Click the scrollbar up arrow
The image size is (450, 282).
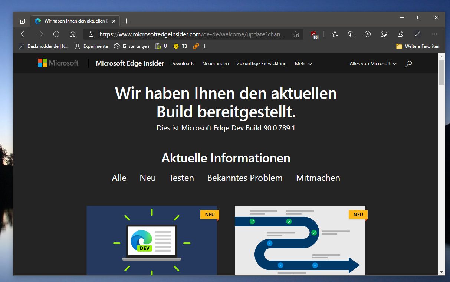[441, 56]
